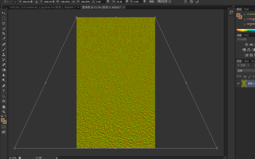255x159 pixels.
Task: Select the Horizontal Type tool
Action: point(4,91)
